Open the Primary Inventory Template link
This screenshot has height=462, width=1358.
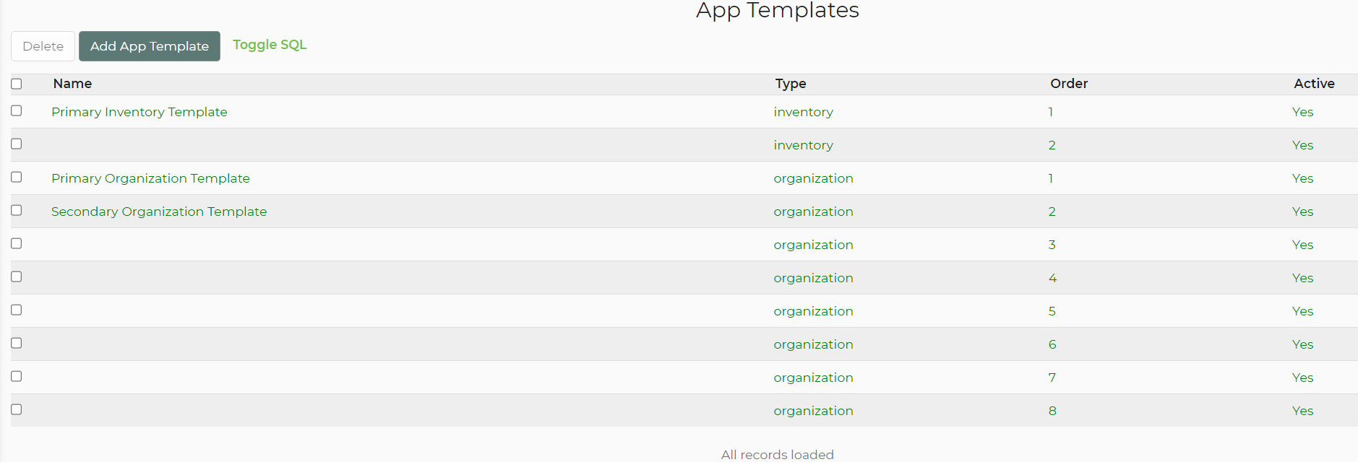[x=139, y=112]
